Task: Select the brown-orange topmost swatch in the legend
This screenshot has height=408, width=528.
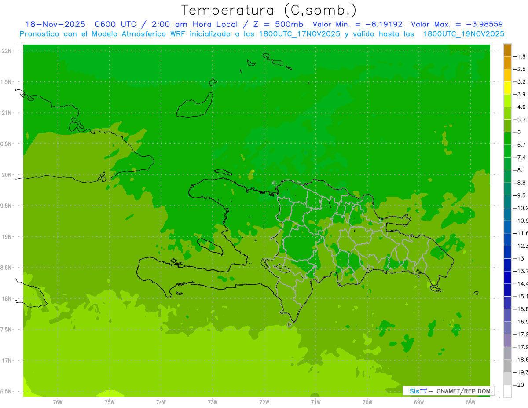Action: click(507, 50)
